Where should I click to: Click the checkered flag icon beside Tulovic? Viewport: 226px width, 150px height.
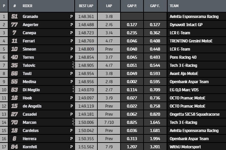pyautogui.click(x=73, y=65)
